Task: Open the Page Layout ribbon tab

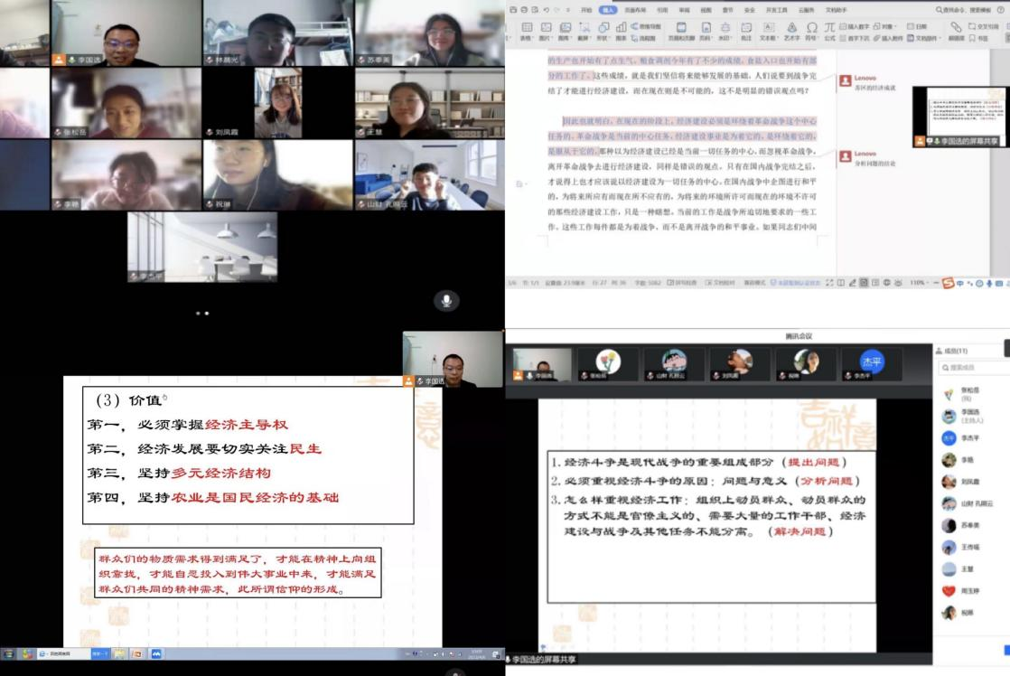Action: pos(634,10)
